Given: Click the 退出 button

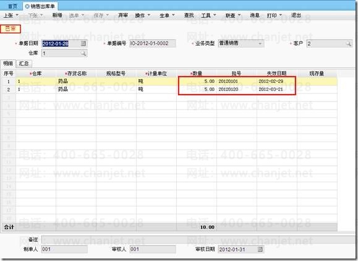Looking at the screenshot, I should click(296, 15).
